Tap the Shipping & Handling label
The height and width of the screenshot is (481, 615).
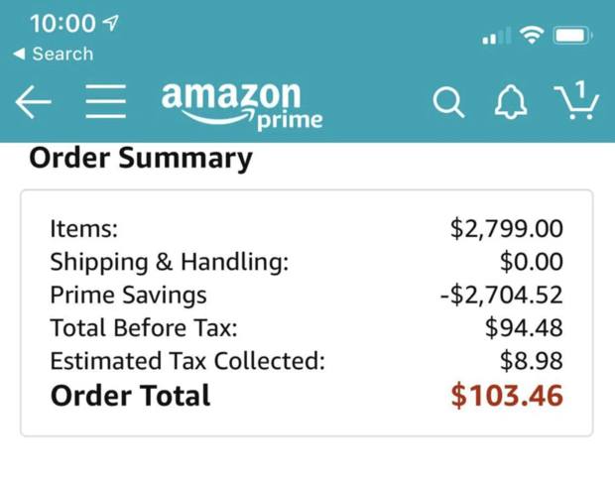169,262
